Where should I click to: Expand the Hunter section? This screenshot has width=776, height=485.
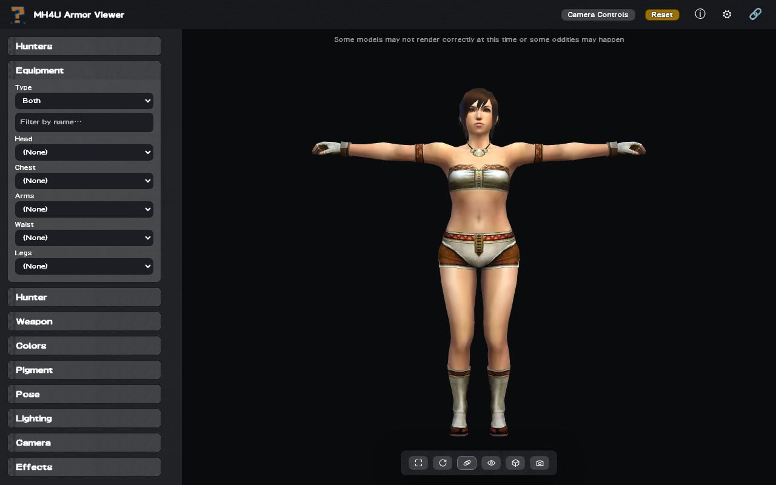[x=84, y=297]
